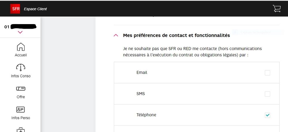Image resolution: width=288 pixels, height=132 pixels.
Task: Collapse the contact preferences chevron
Action: [116, 36]
